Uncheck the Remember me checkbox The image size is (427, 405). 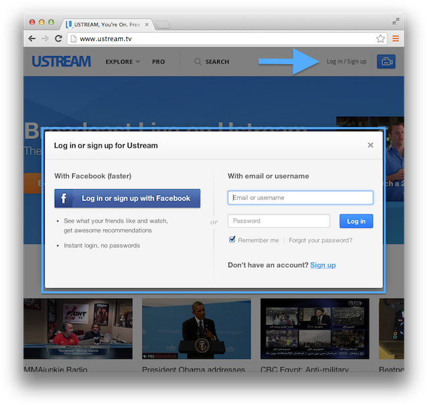[x=232, y=239]
